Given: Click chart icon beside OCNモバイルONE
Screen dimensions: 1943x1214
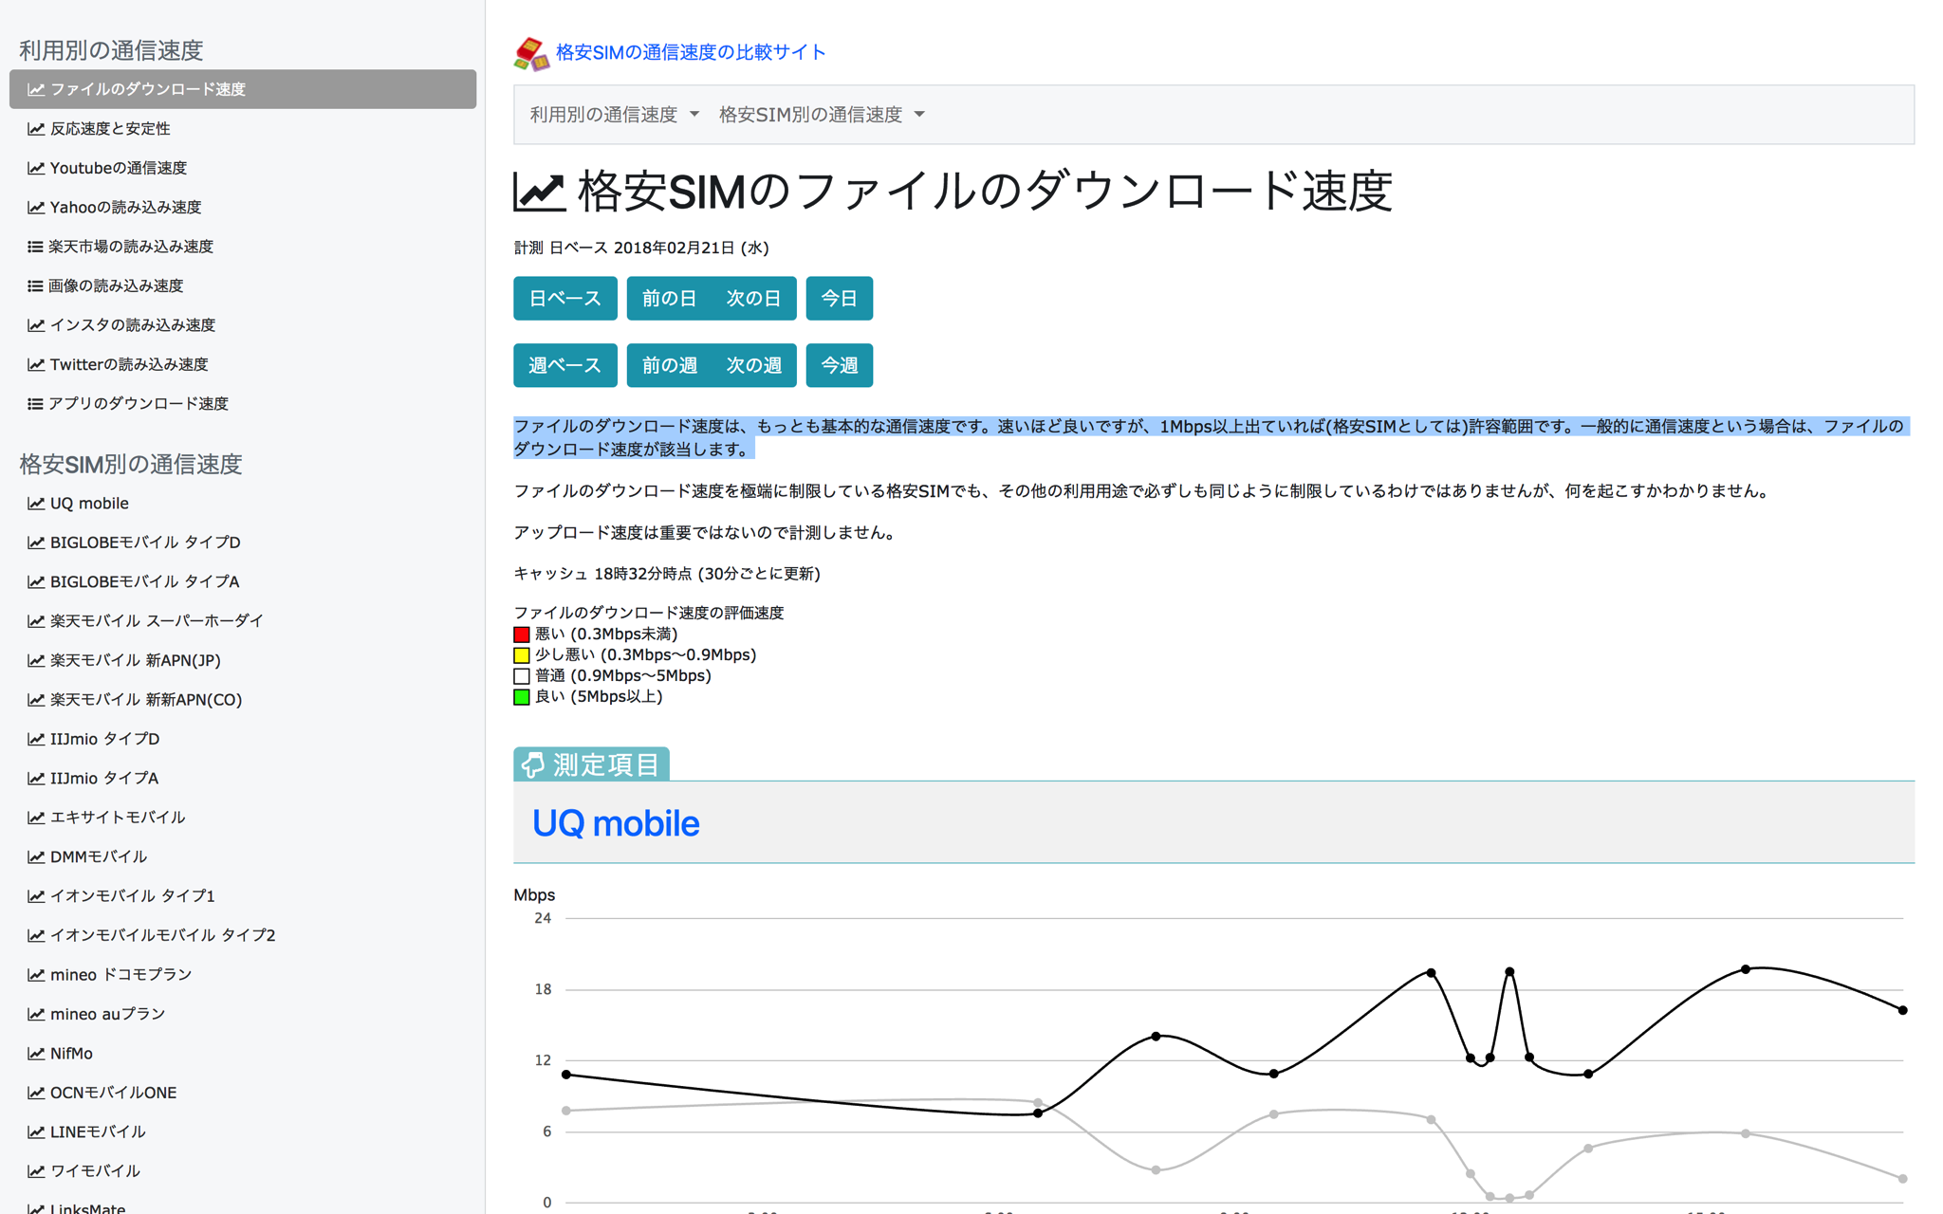Looking at the screenshot, I should click(36, 1093).
